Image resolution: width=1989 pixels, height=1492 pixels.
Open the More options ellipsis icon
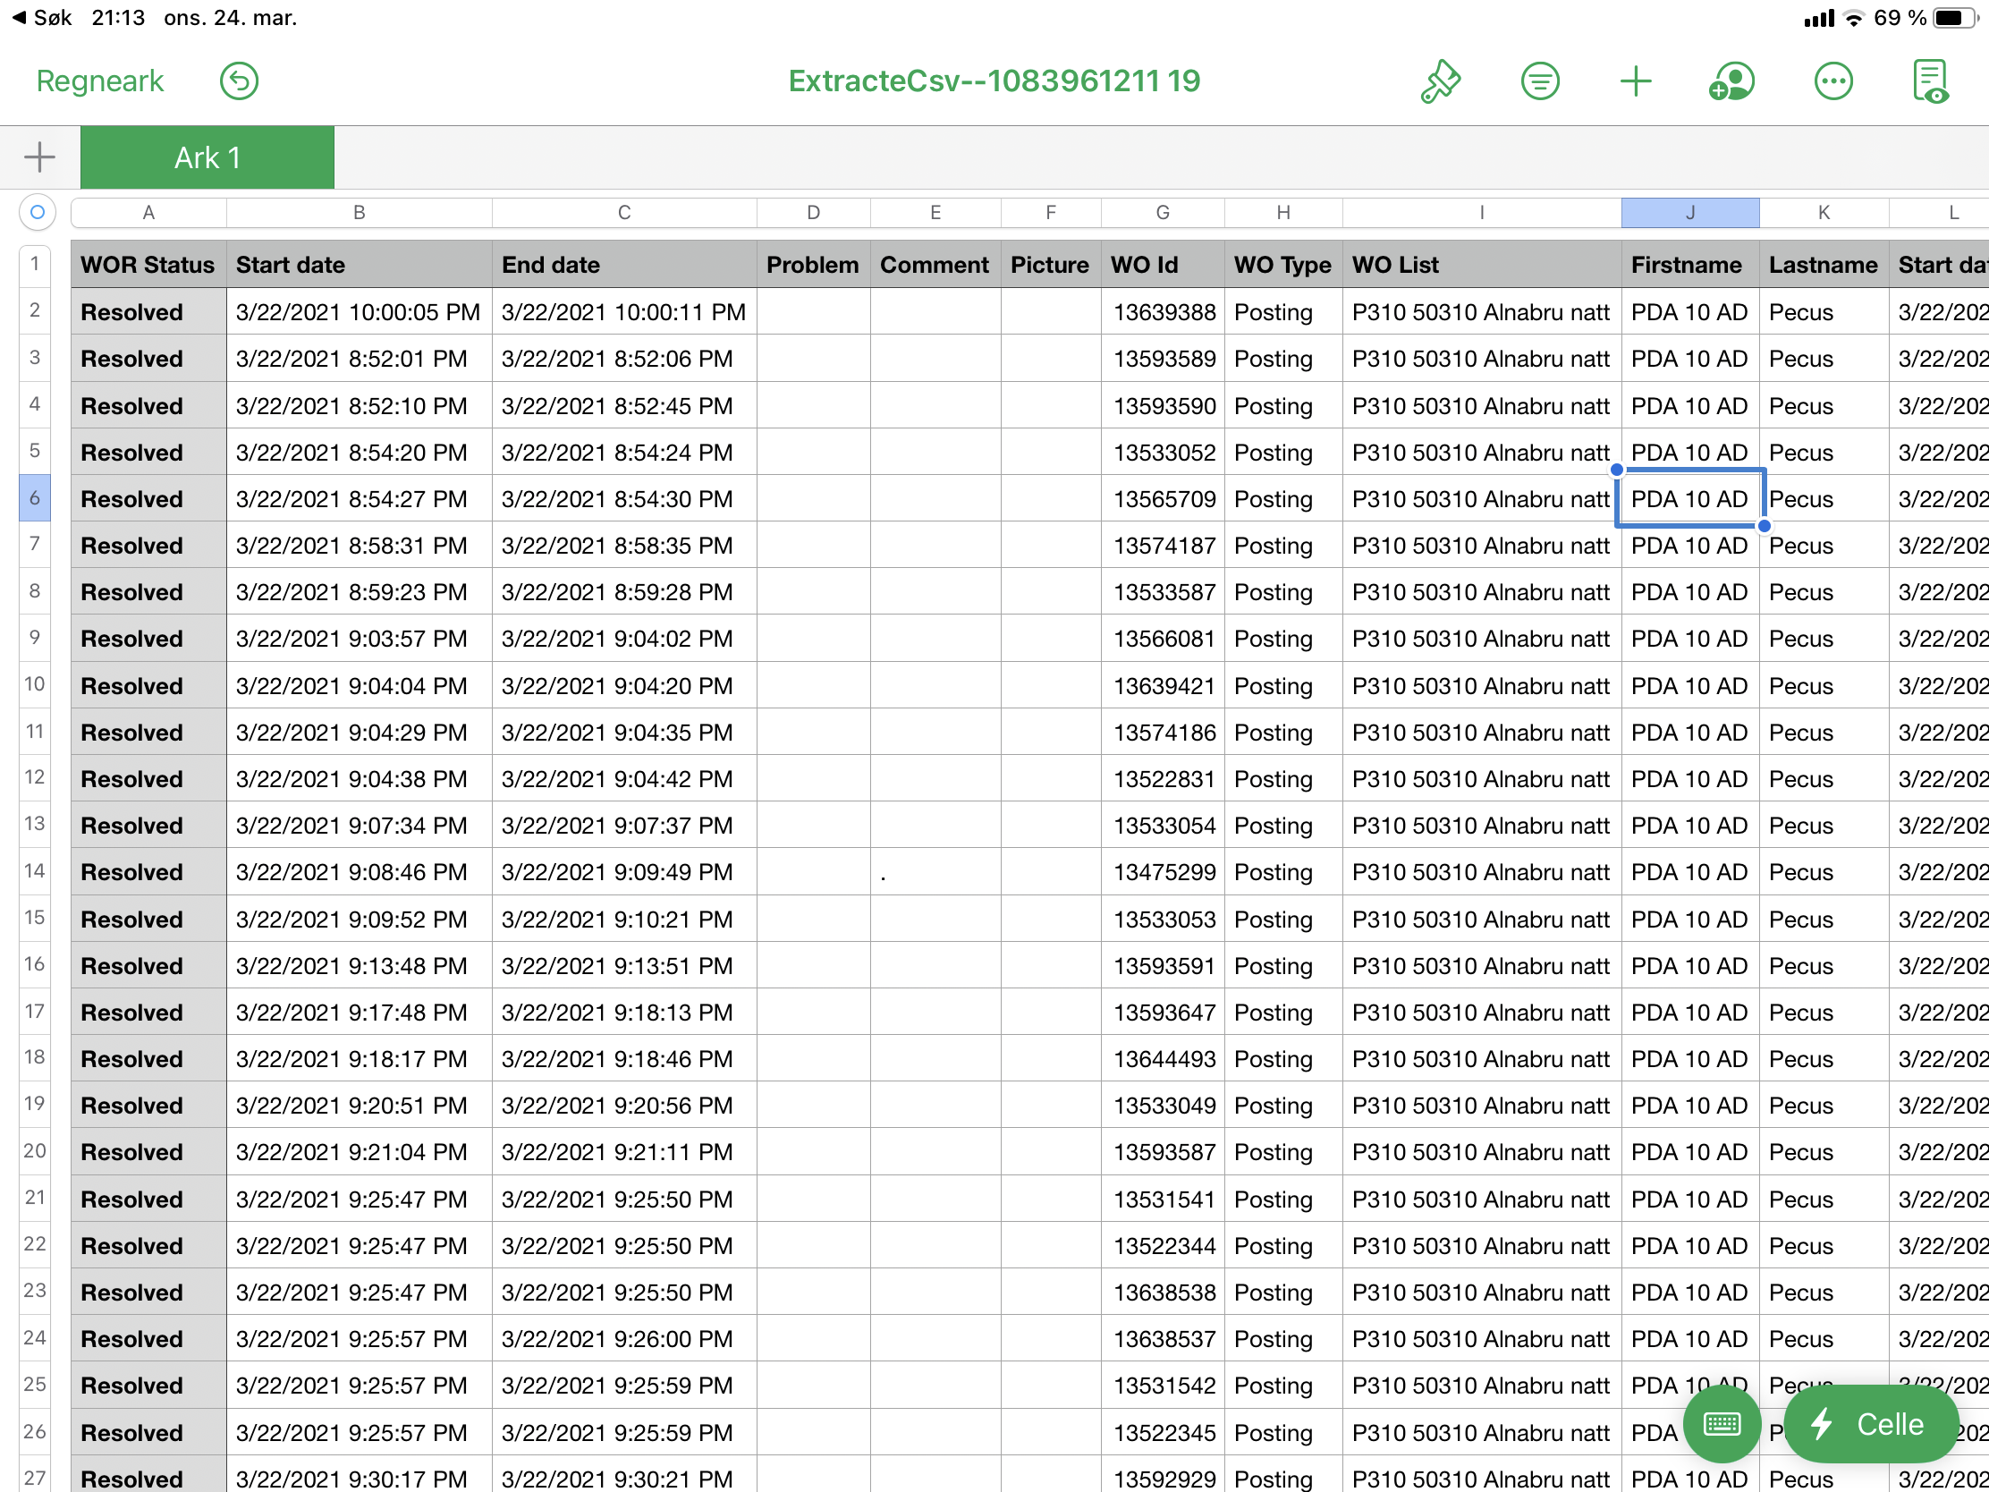click(x=1832, y=81)
